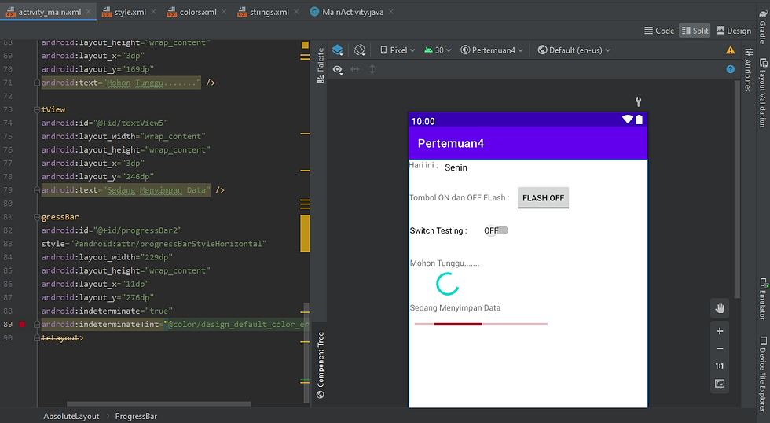The width and height of the screenshot is (770, 423).
Task: Open the activity_main.xml tab
Action: (x=49, y=12)
